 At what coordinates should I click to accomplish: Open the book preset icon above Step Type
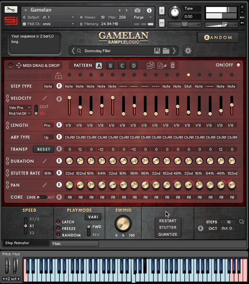58,76
